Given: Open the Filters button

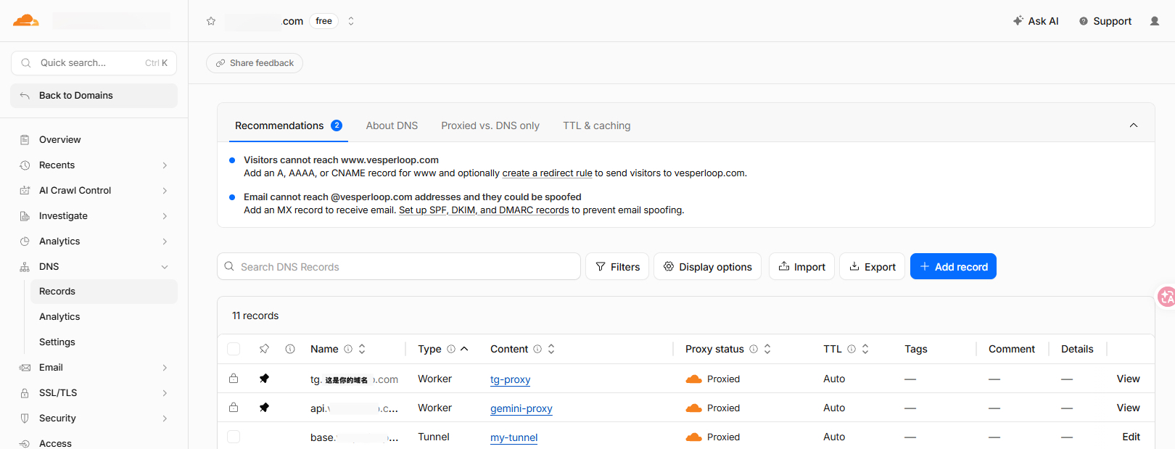Looking at the screenshot, I should click(617, 266).
